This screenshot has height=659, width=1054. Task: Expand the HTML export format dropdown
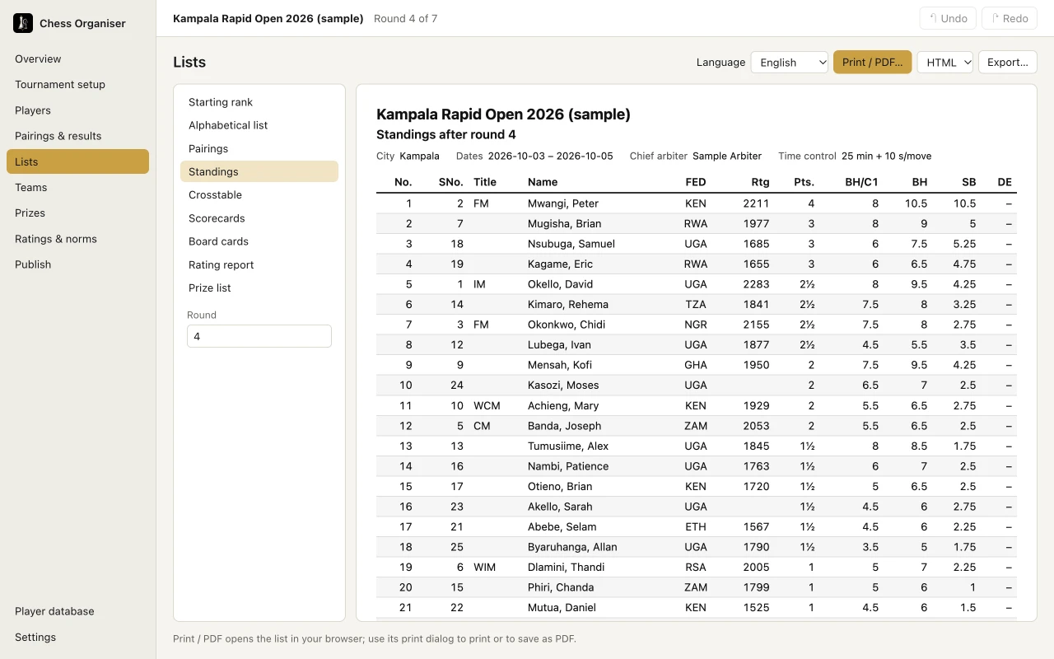pos(944,62)
